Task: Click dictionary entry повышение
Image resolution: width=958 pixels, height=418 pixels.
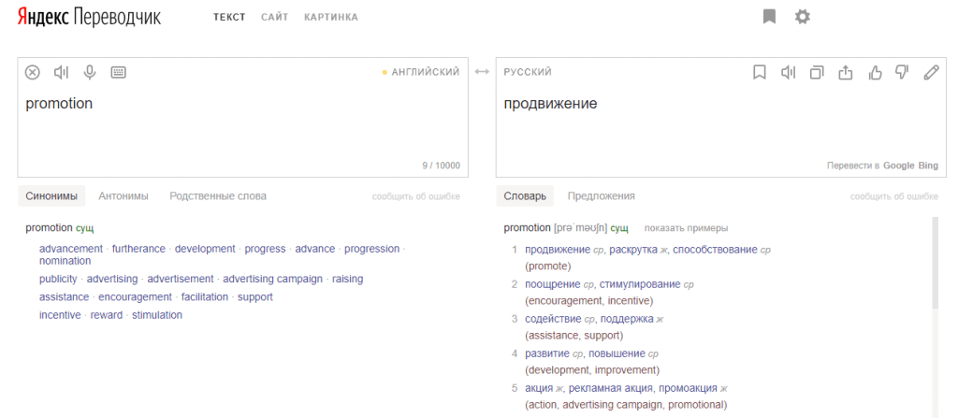Action: (x=617, y=353)
